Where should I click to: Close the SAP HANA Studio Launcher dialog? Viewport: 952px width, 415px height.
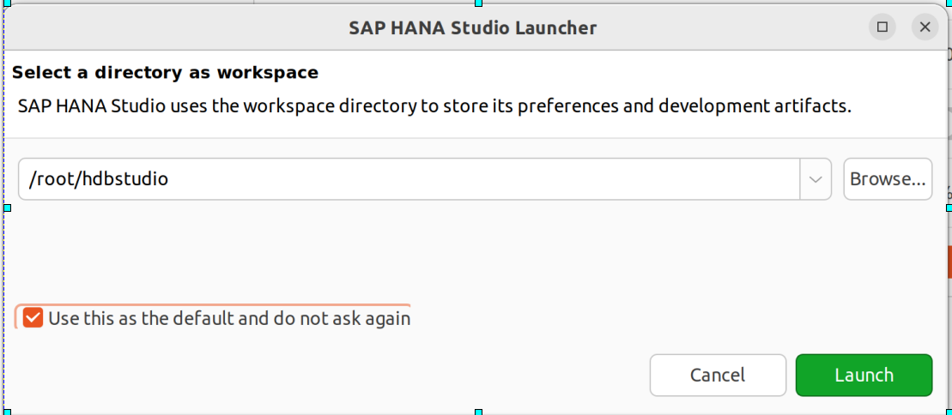[925, 27]
